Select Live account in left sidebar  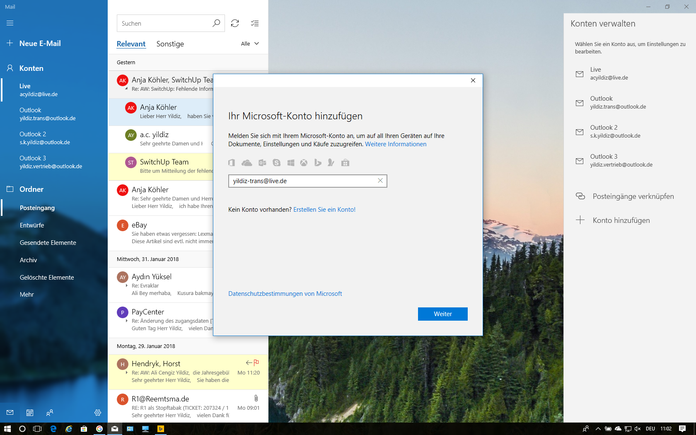54,90
